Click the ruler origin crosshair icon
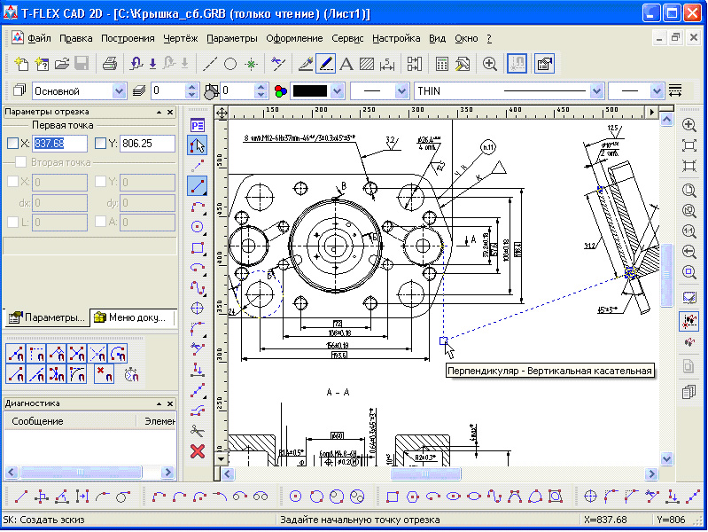Viewport: 708px width, 532px height. tap(222, 113)
